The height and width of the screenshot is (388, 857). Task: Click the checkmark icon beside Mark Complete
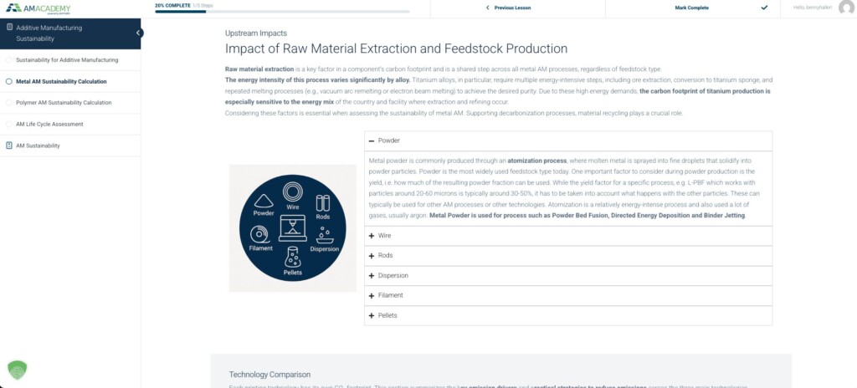pos(764,8)
